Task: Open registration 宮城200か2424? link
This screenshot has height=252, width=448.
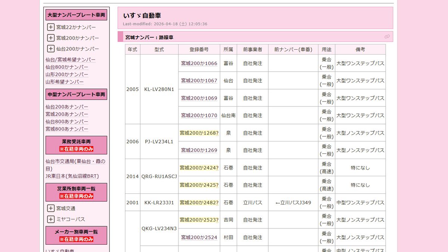Action: point(199,168)
